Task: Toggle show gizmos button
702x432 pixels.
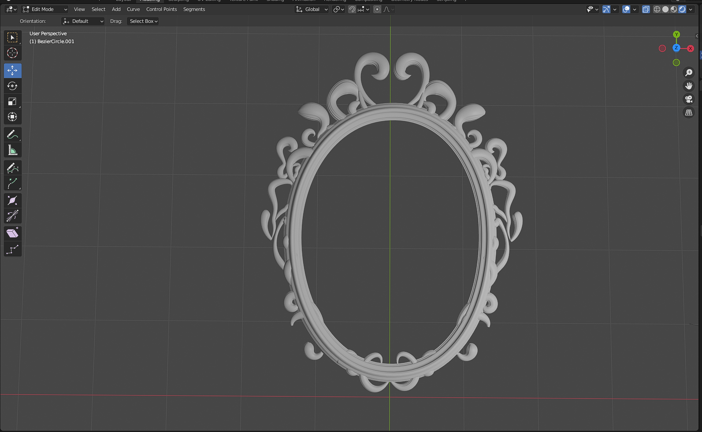Action: coord(606,9)
